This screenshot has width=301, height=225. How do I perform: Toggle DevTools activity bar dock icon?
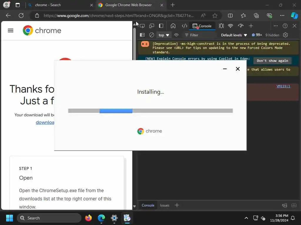[161, 26]
